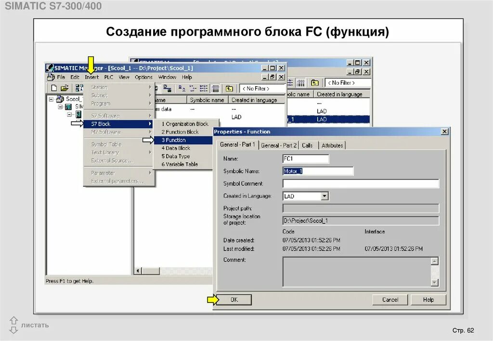
Task: Click Up One Level icon in back window
Action: click(x=314, y=83)
